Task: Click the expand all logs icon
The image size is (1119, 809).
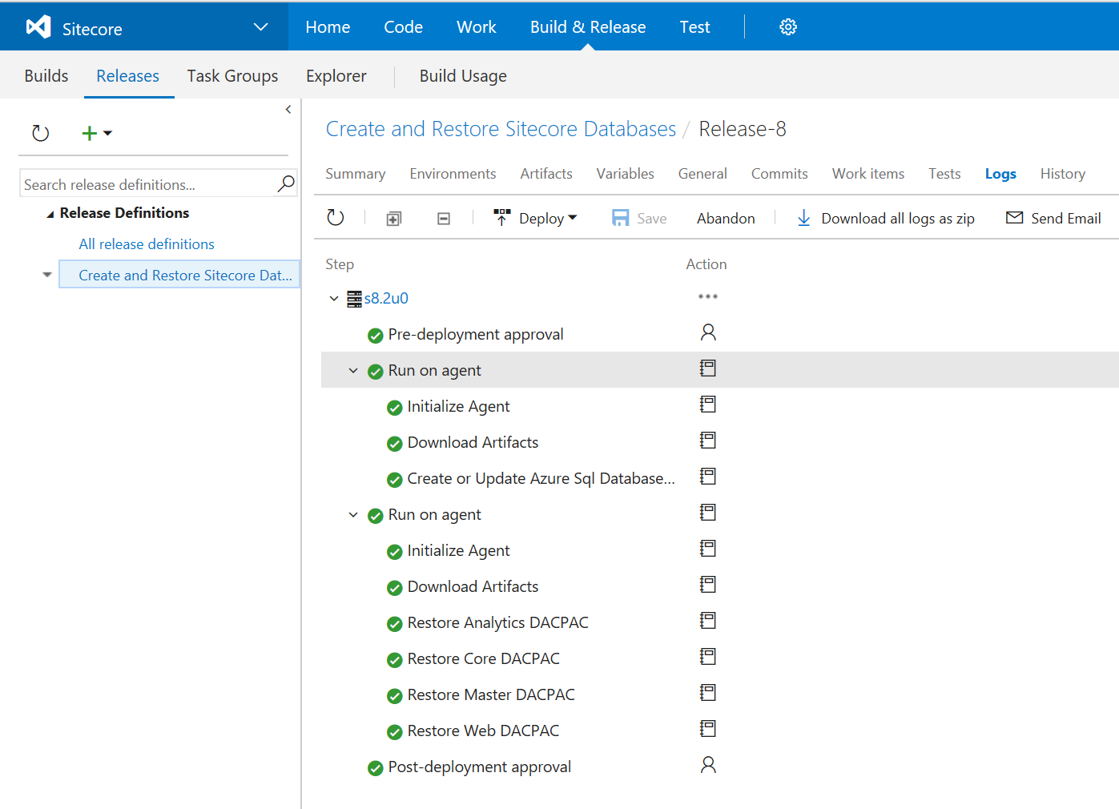Action: [393, 219]
